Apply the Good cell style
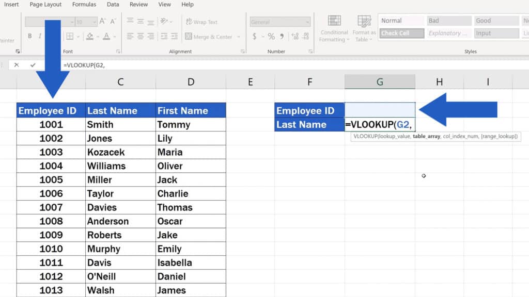This screenshot has height=297, width=529. pyautogui.click(x=495, y=20)
